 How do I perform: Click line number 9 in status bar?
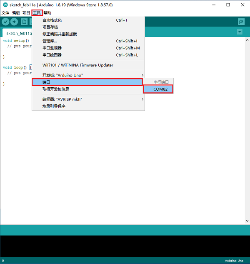(x=3, y=261)
